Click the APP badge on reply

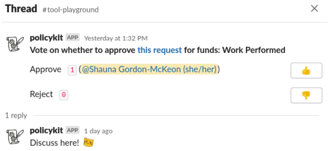(x=72, y=130)
